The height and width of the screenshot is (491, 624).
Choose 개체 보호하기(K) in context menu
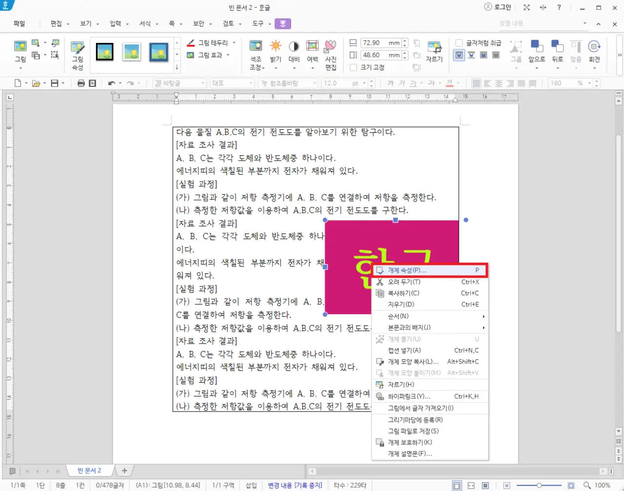pyautogui.click(x=430, y=443)
